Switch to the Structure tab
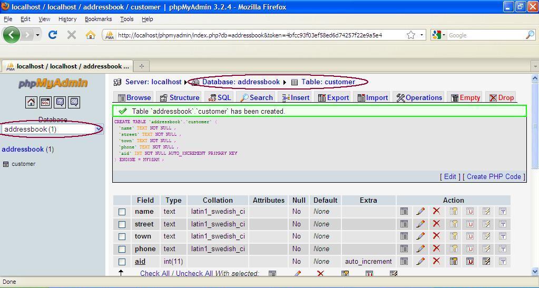This screenshot has width=539, height=288. (180, 97)
